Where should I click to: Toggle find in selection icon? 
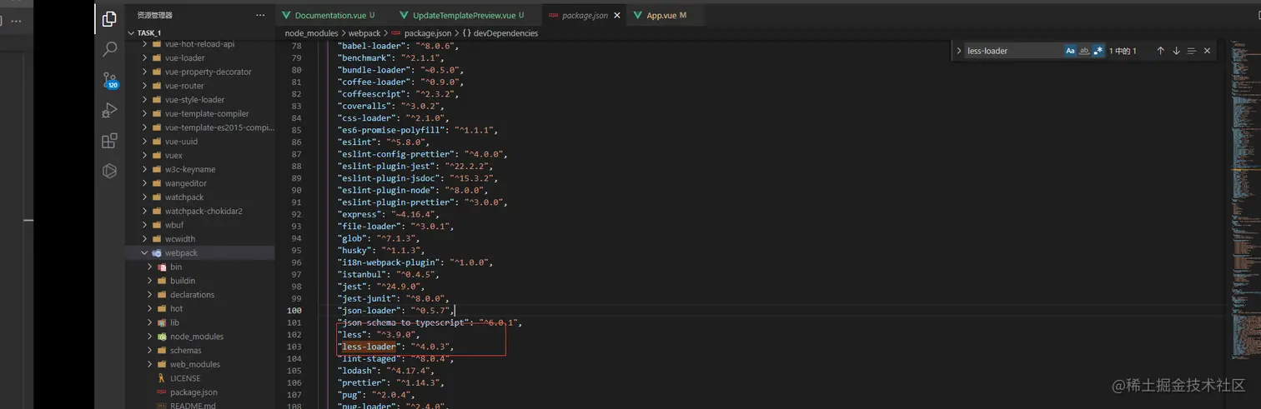[x=1192, y=51]
